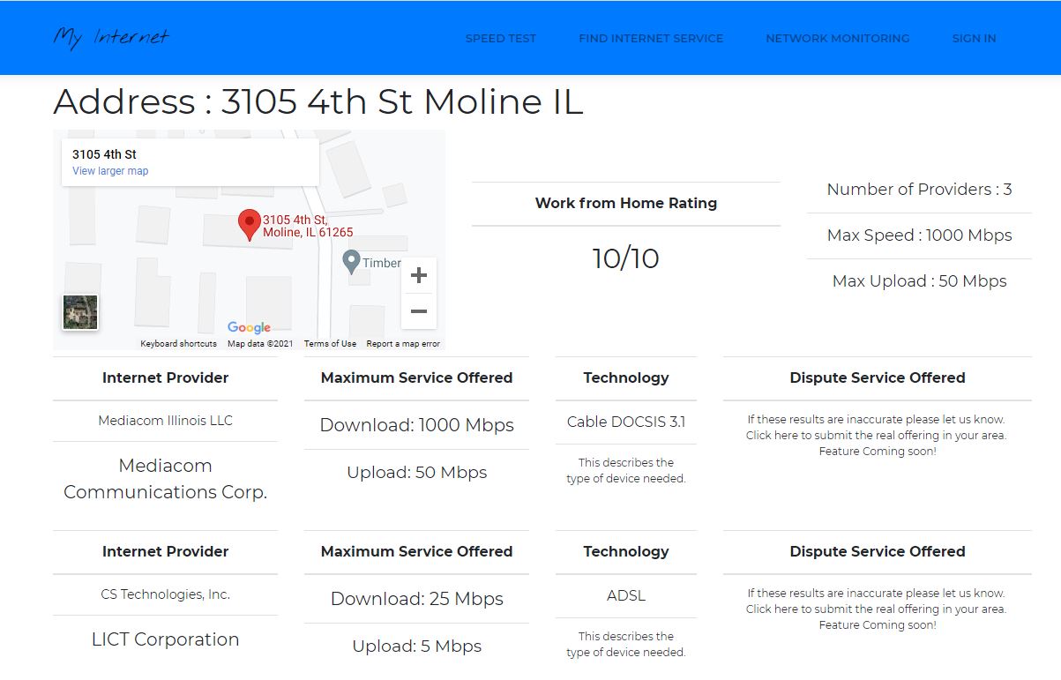Screen dimensions: 1061x680
Task: Open map Terms of Use
Action: (x=330, y=344)
